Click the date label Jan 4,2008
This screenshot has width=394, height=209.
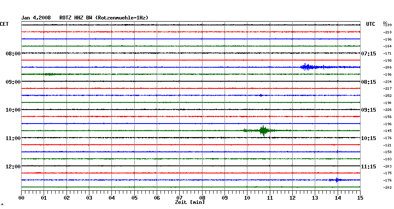pyautogui.click(x=36, y=18)
